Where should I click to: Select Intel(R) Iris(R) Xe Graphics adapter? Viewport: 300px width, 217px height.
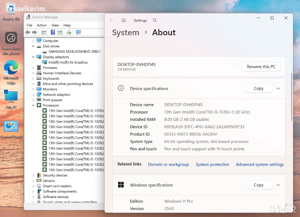pyautogui.click(x=68, y=62)
